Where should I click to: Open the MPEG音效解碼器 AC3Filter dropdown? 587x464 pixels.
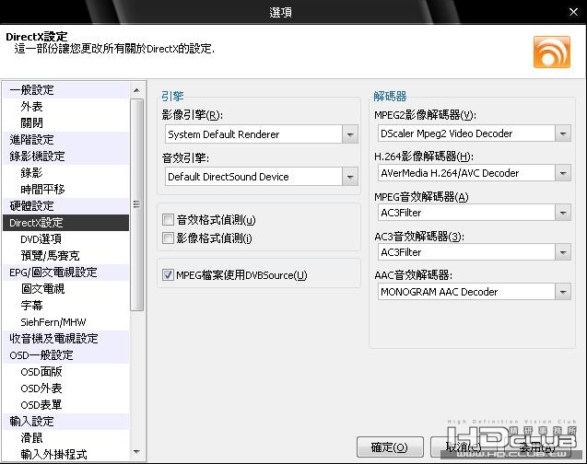point(563,213)
